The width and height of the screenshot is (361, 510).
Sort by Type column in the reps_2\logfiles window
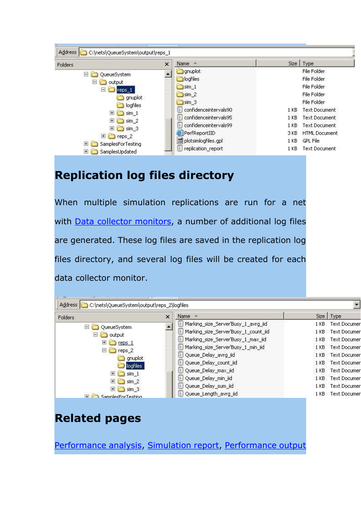coord(344,316)
